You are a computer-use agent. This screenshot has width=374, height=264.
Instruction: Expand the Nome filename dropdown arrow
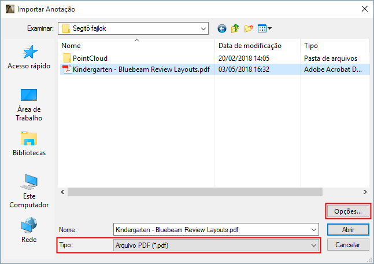pos(314,230)
